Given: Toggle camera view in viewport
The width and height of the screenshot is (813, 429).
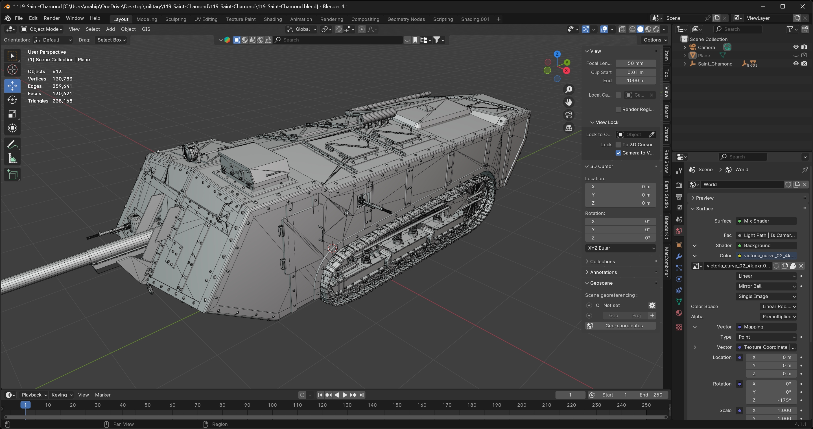Looking at the screenshot, I should click(569, 115).
